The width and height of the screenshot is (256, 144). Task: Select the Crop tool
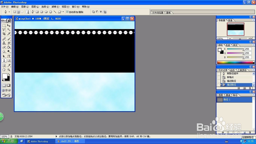tap(4, 34)
